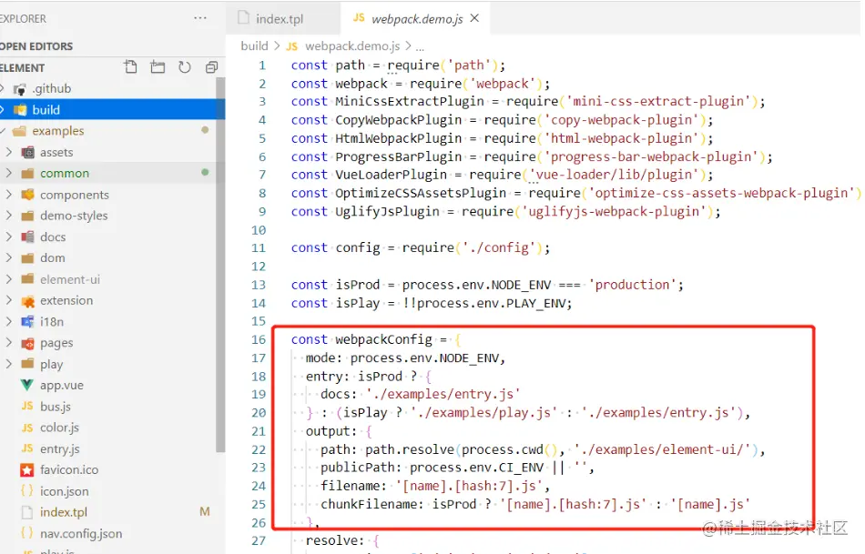Click the common folder icon
Screen dimensions: 865x554
coord(27,173)
